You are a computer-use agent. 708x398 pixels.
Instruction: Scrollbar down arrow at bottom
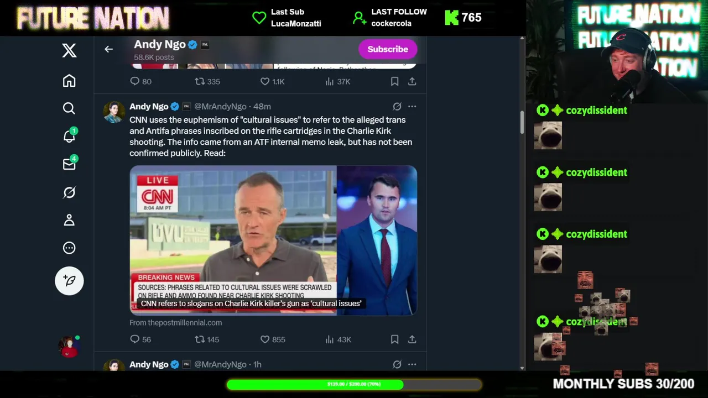[x=522, y=368]
